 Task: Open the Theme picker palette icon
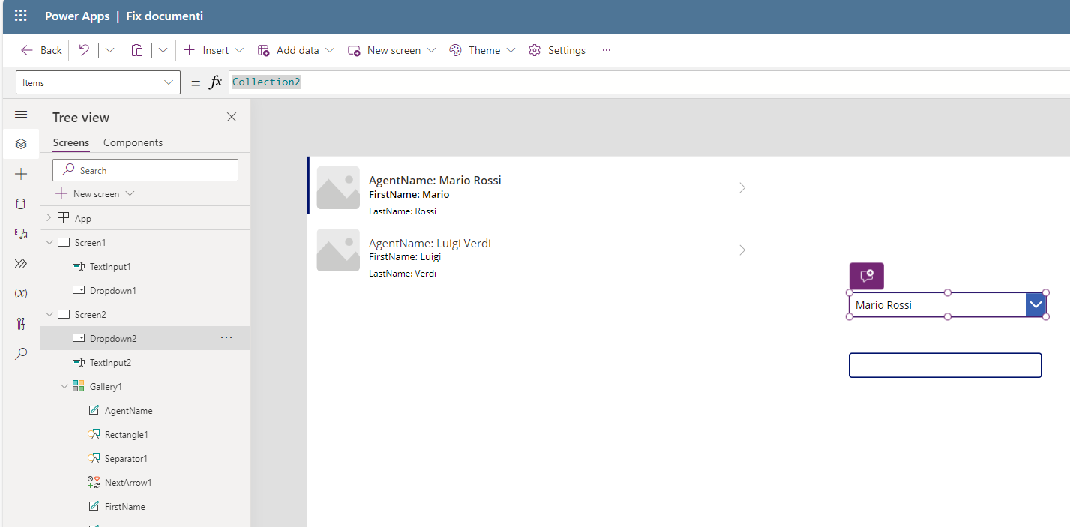point(455,49)
